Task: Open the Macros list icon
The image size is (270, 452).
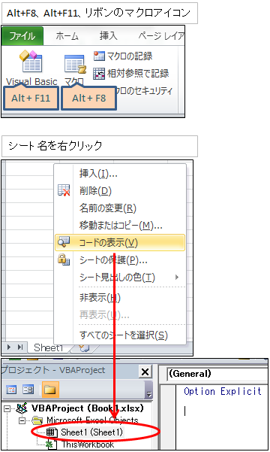Action: click(x=75, y=64)
